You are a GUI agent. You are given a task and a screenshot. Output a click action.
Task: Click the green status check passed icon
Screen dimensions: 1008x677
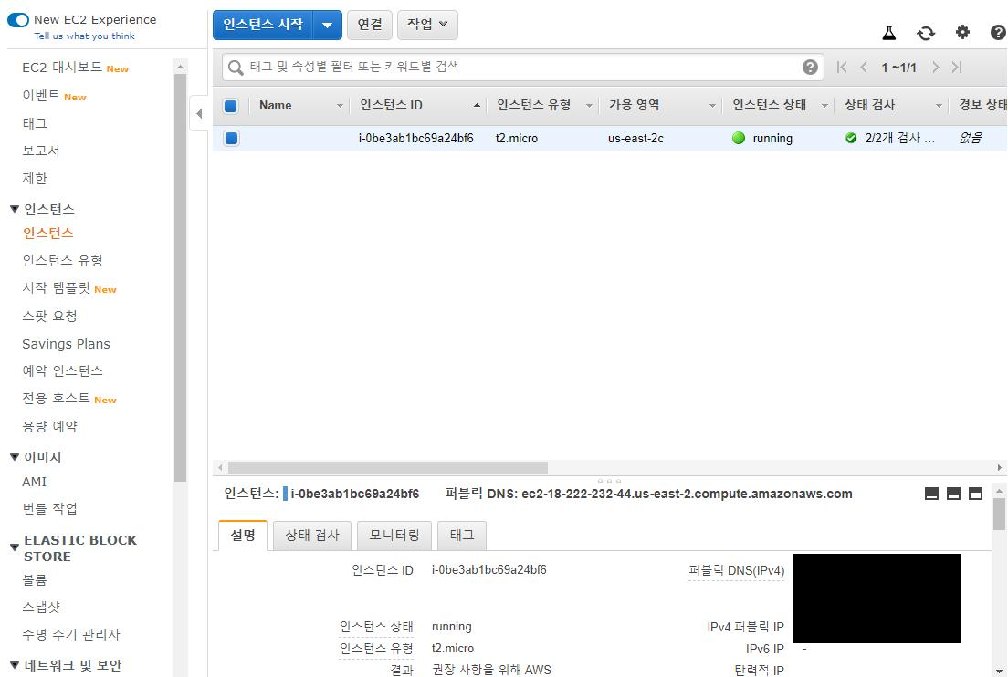click(851, 138)
